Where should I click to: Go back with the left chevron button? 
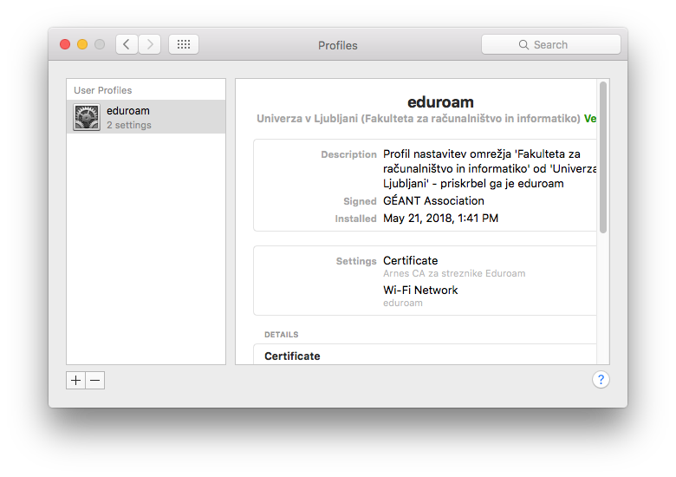tap(127, 44)
